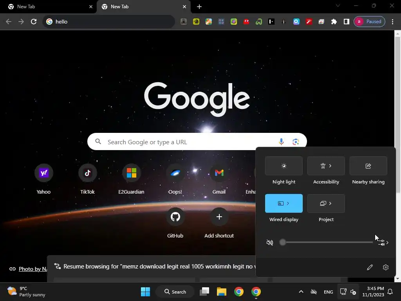
Task: Click the ENG language indicator
Action: pyautogui.click(x=329, y=292)
